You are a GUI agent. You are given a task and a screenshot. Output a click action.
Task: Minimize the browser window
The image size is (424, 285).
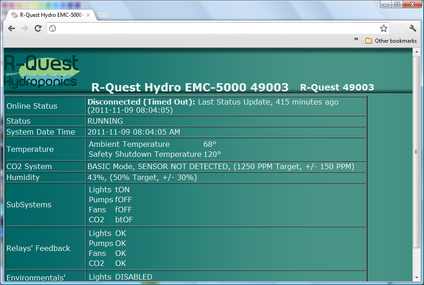pos(386,4)
